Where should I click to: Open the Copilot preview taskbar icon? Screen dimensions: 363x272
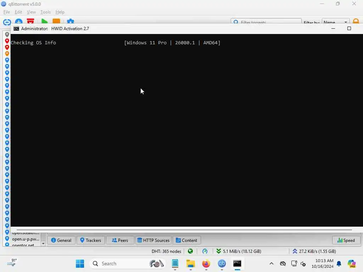point(352,263)
